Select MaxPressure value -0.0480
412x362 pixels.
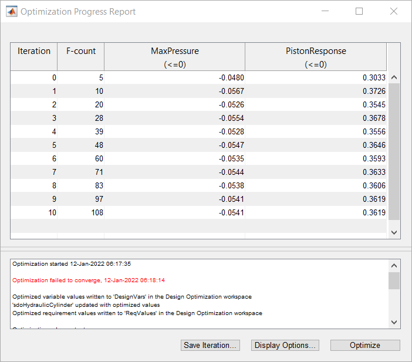pos(175,78)
